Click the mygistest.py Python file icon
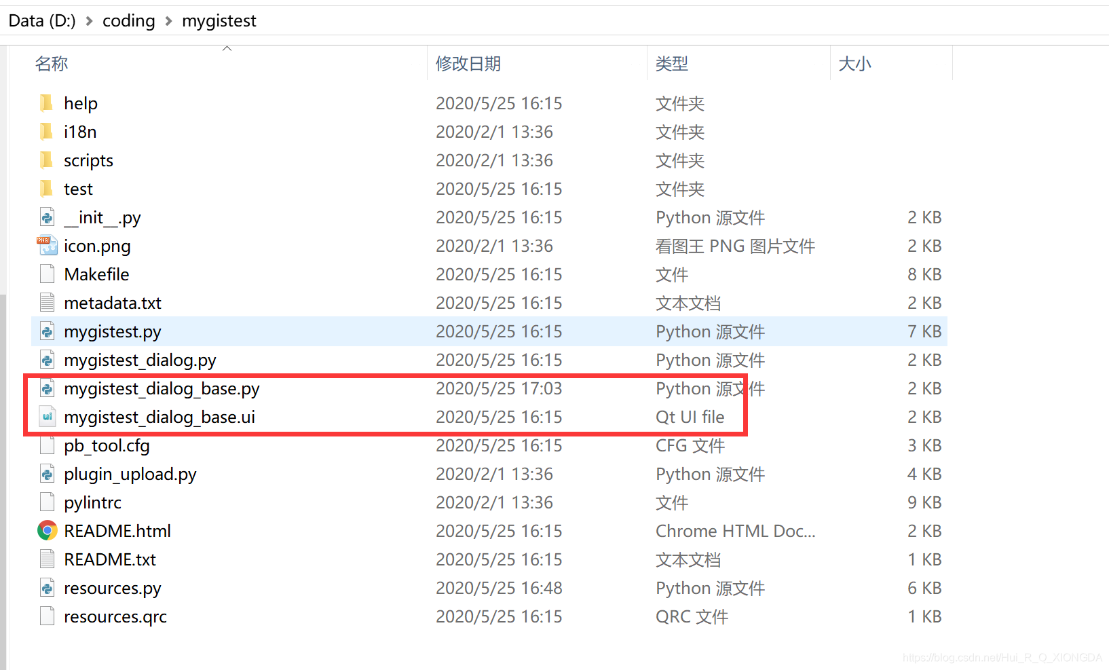 pos(47,331)
